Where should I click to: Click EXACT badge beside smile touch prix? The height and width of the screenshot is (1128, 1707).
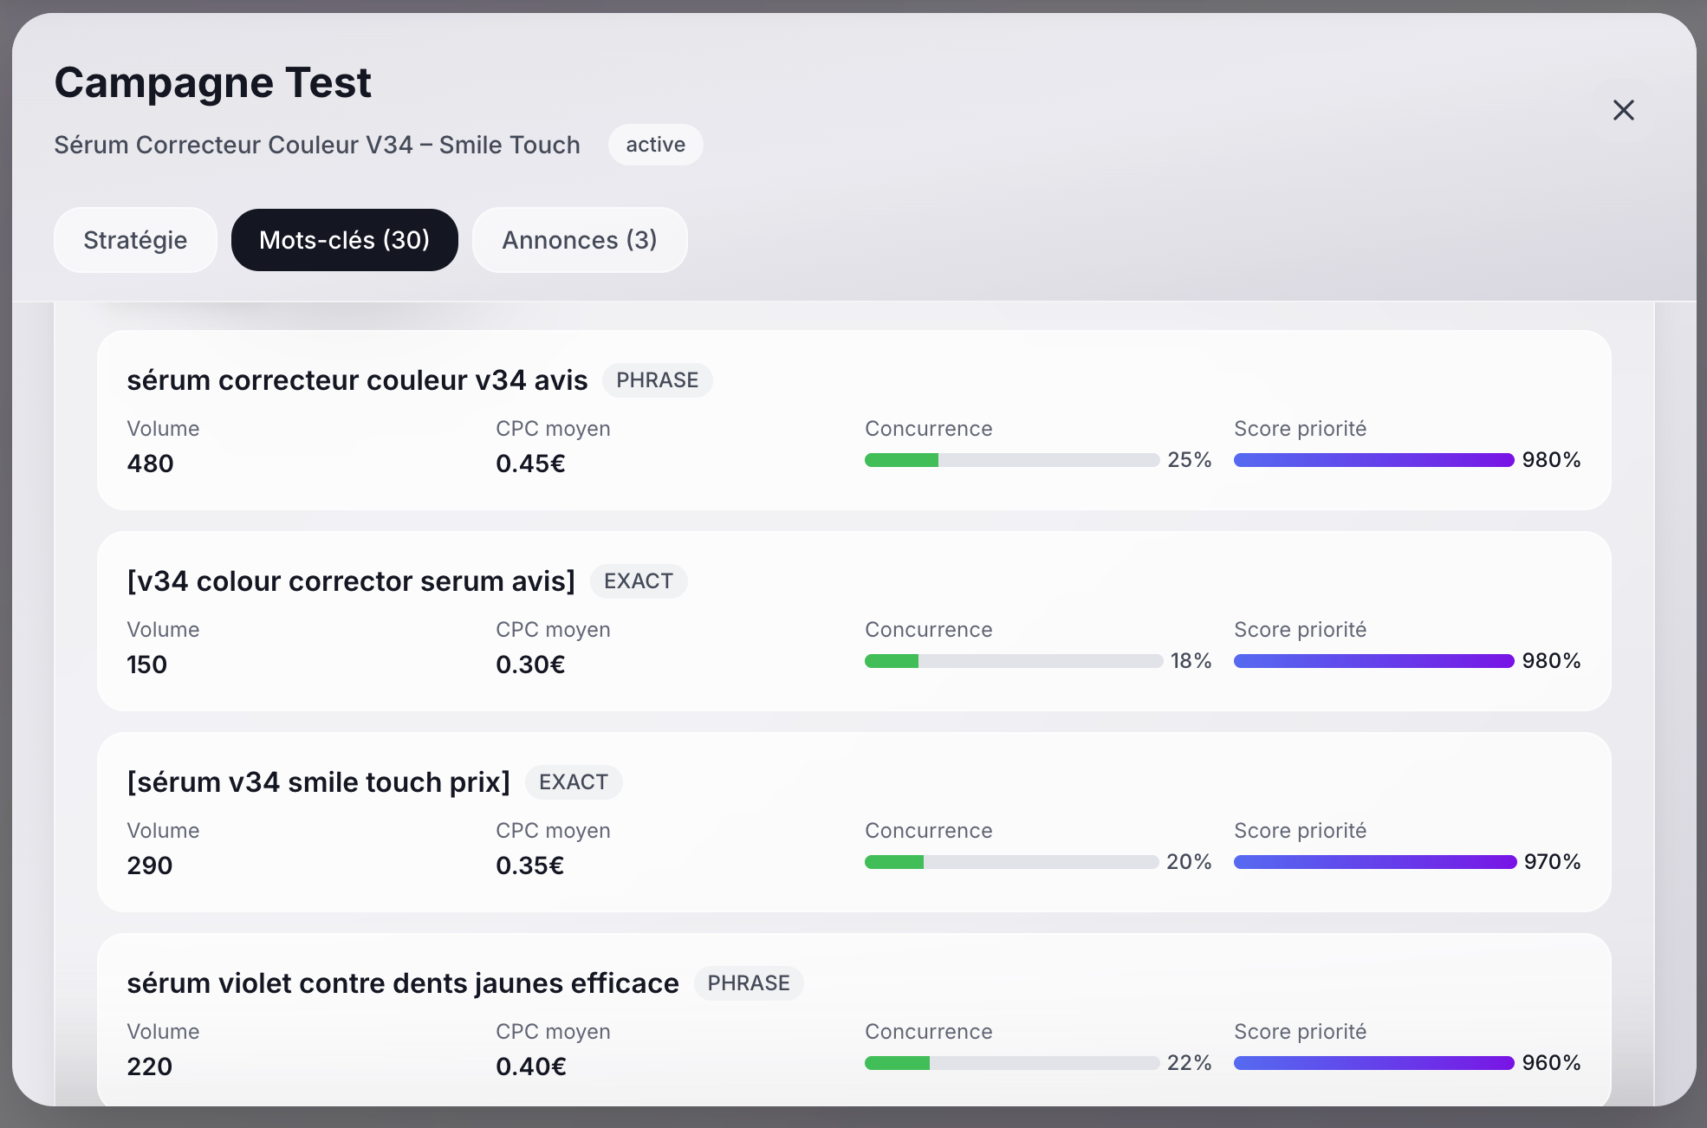pos(573,782)
